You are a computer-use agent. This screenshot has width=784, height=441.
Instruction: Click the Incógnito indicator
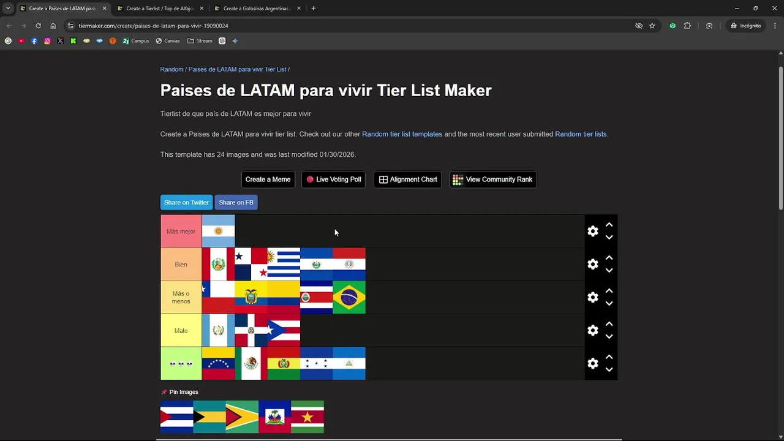tap(745, 26)
